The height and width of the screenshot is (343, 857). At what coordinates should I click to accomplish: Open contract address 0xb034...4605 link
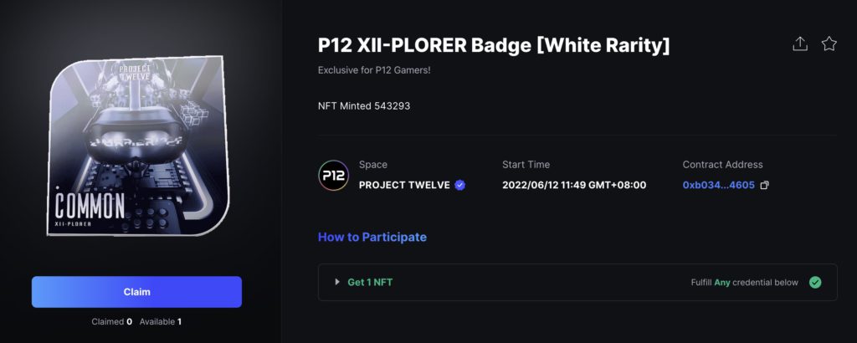click(x=719, y=185)
